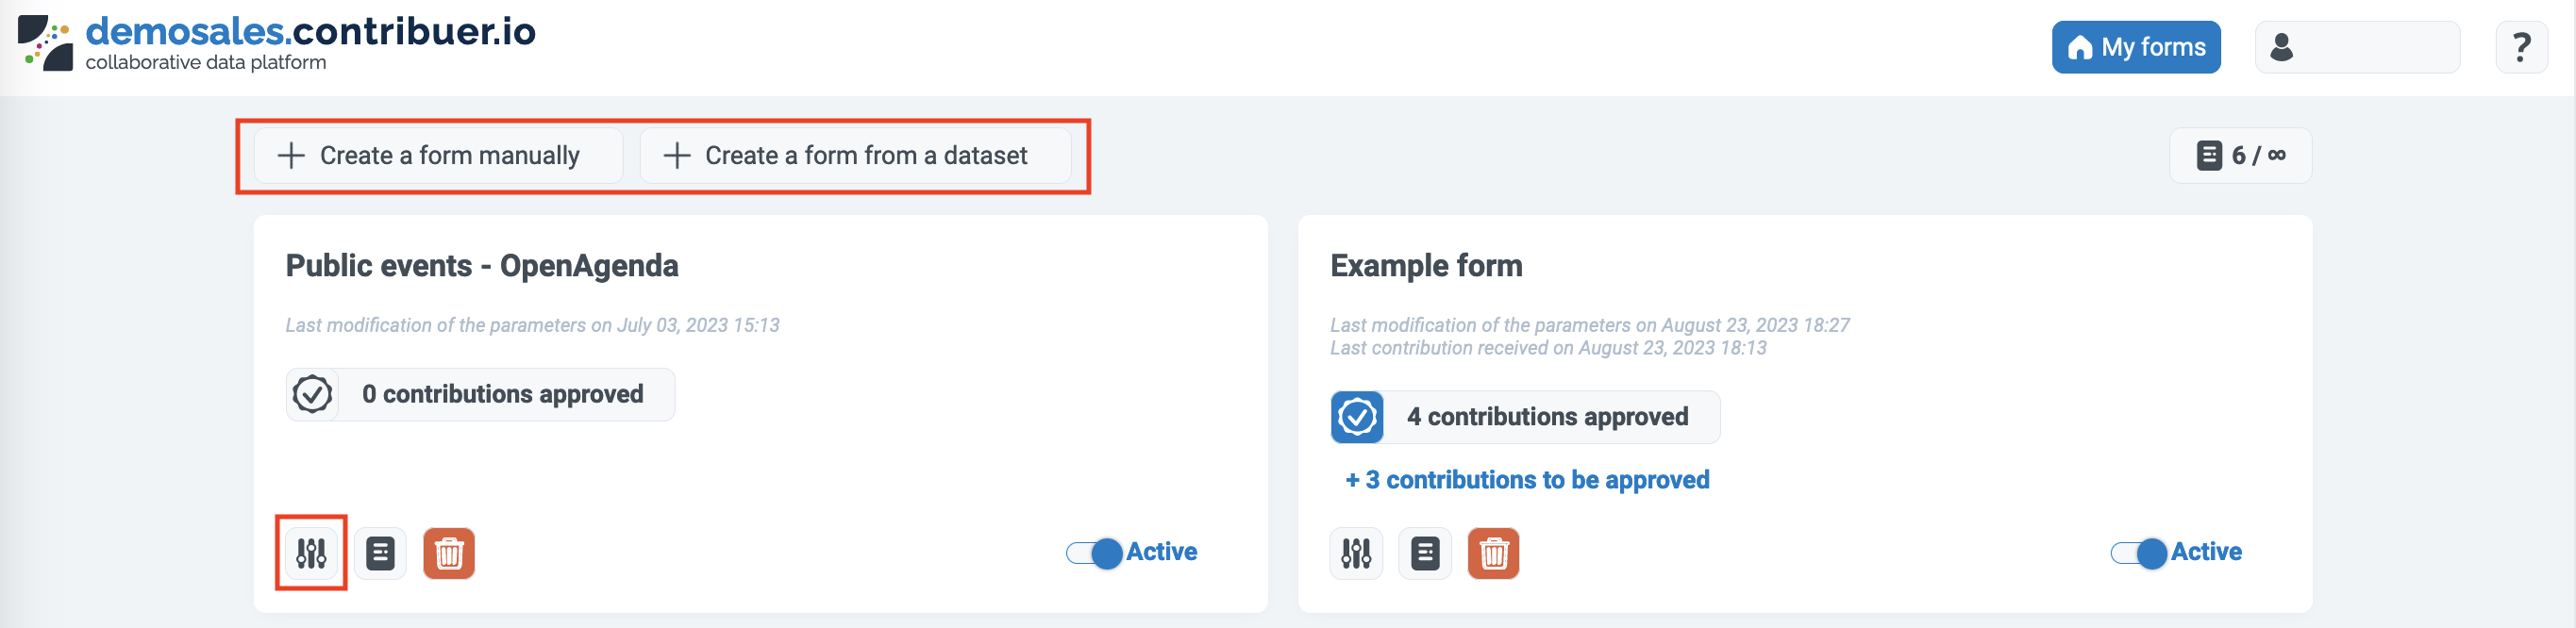Viewport: 2576px width, 628px height.
Task: Open parameters of Example form
Action: point(1356,553)
